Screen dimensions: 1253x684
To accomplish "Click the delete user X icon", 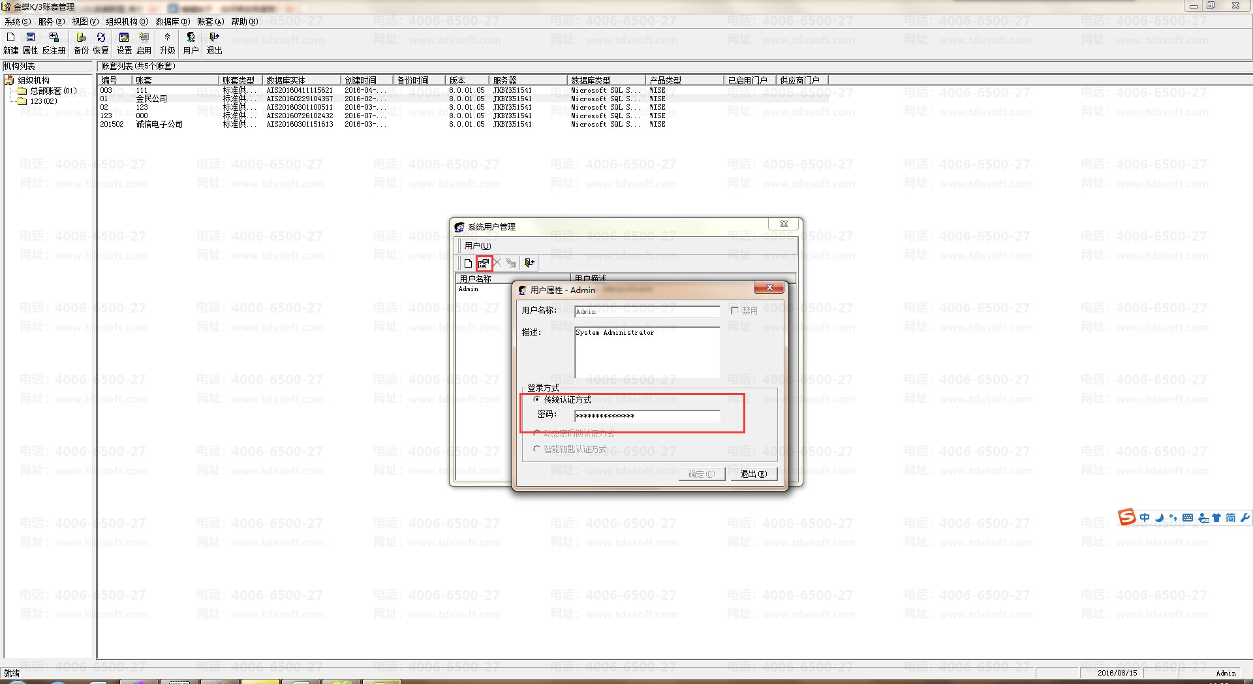I will tap(497, 263).
